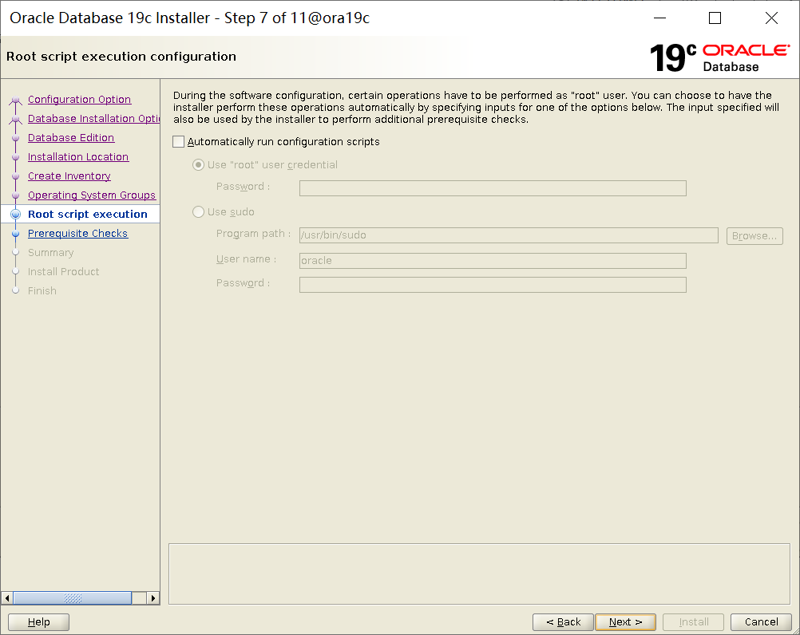Screen dimensions: 800x635
Task: Click the User name field showing oracle
Action: click(493, 260)
